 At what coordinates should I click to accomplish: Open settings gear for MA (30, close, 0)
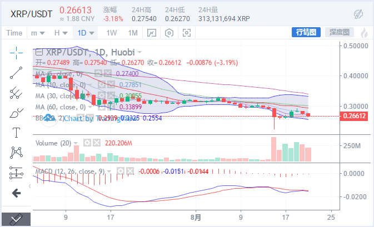pyautogui.click(x=102, y=95)
